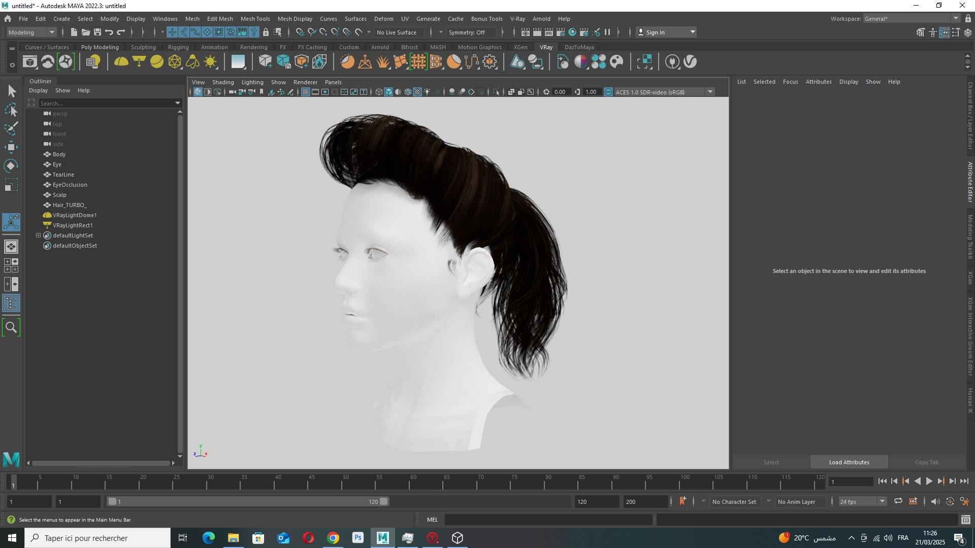Open the Modeling menu set dropdown
This screenshot has width=975, height=548.
[31, 32]
